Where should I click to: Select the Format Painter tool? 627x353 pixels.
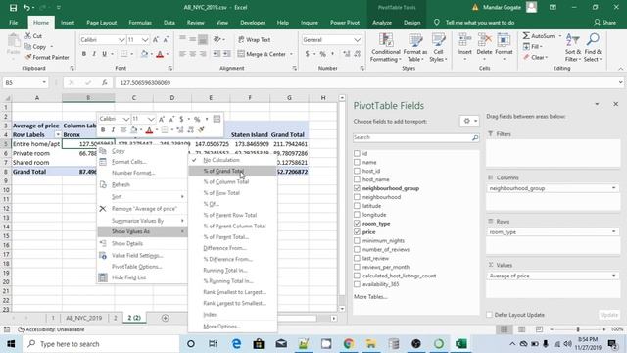click(47, 57)
